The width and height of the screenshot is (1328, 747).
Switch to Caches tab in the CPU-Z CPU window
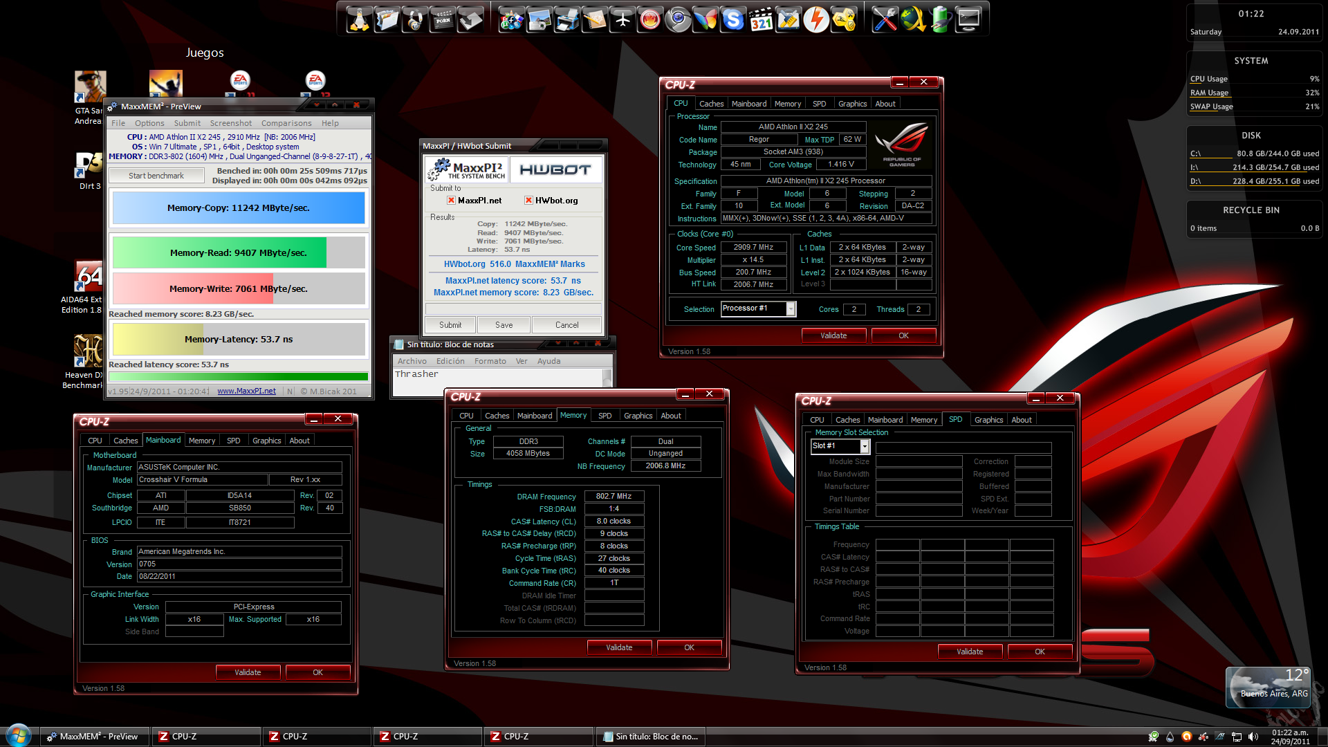(711, 104)
